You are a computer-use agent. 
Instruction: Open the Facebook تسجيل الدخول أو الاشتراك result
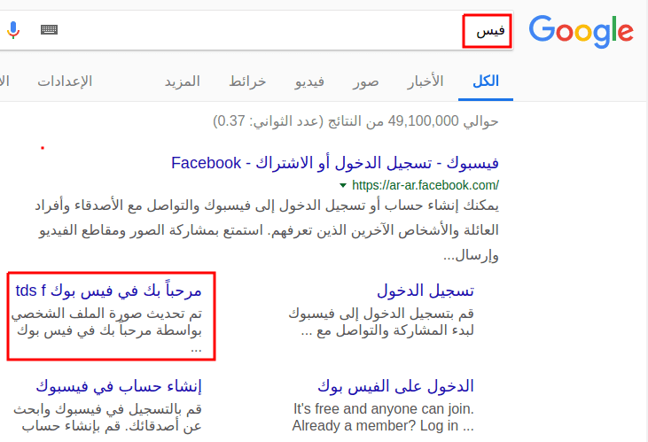pos(335,163)
